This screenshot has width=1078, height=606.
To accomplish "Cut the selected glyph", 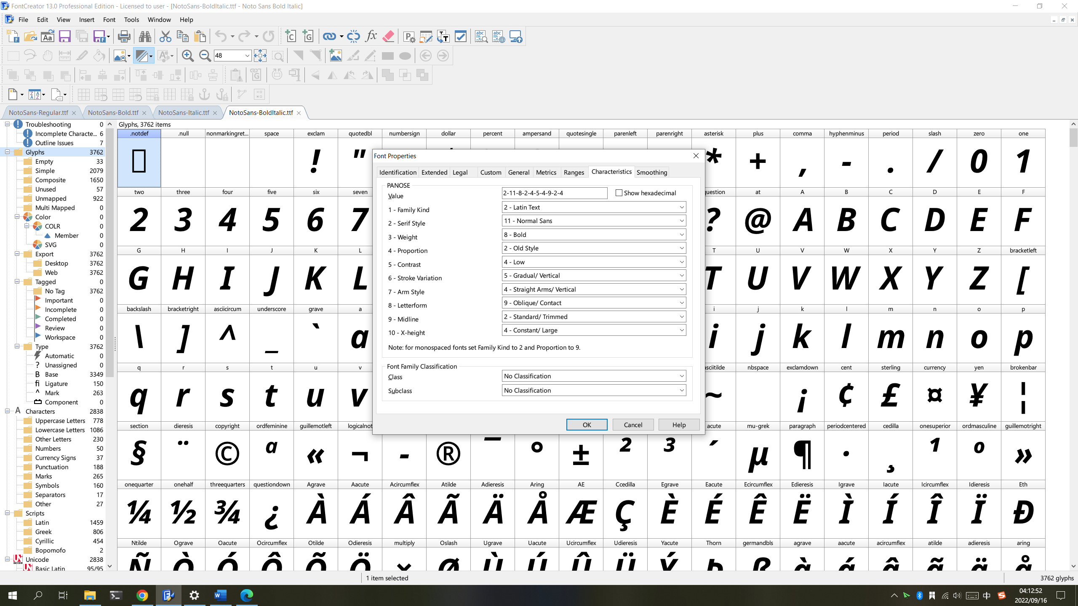I will [x=165, y=36].
